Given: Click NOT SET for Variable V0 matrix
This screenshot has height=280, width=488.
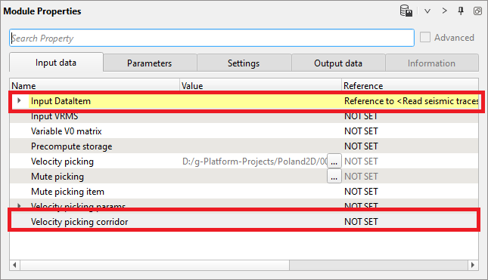Looking at the screenshot, I should [x=361, y=131].
